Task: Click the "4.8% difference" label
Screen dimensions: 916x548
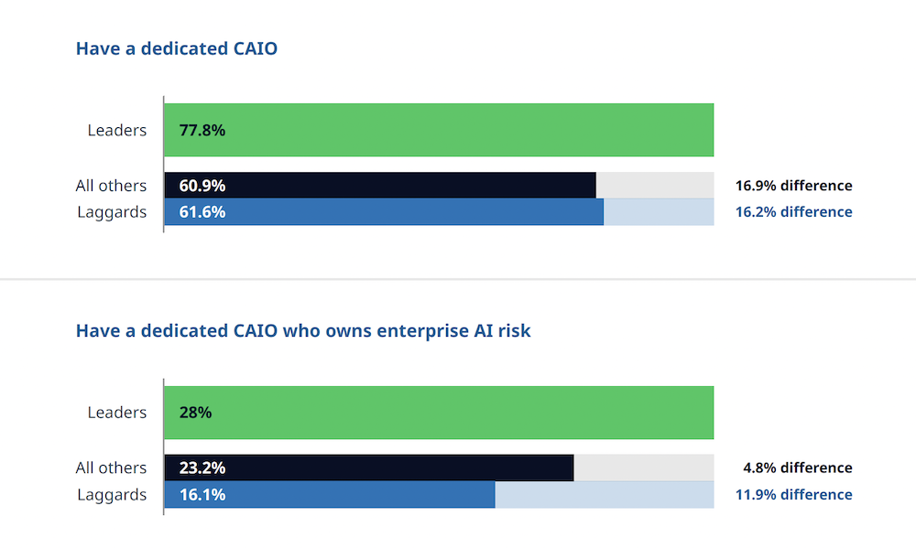Action: (797, 467)
